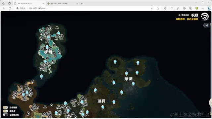Screen dimensions: 212x119
Task: Open the Bing chat sidebar icon
Action: [209, 8]
